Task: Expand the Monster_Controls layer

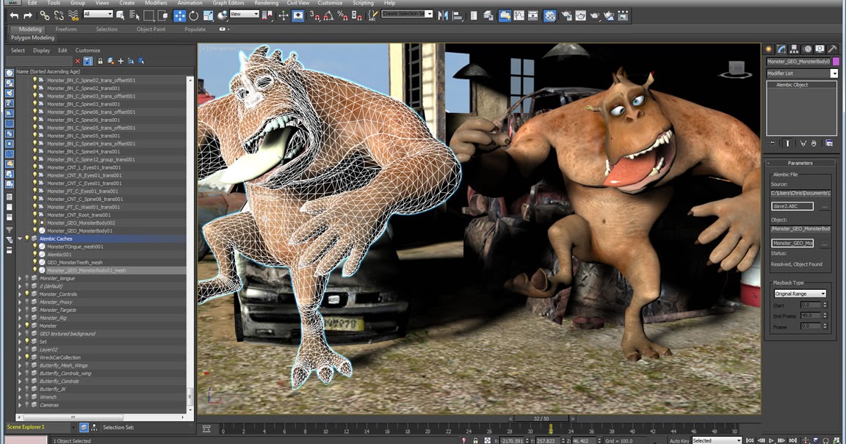Action: tap(20, 294)
